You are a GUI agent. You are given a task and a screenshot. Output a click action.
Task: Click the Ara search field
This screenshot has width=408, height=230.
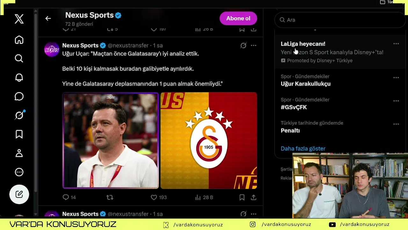[x=340, y=20]
